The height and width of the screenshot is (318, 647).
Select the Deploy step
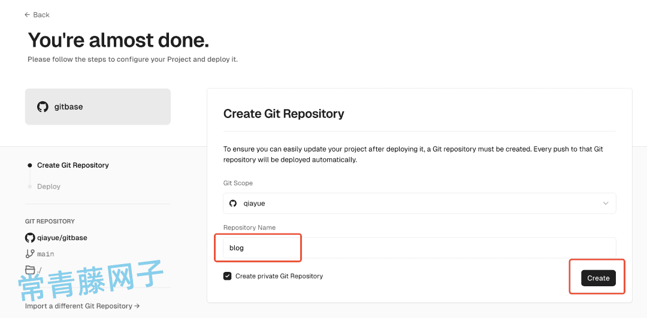tap(49, 186)
